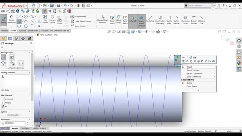
Task: Select the Polygon sketch tool
Action: (26, 26)
